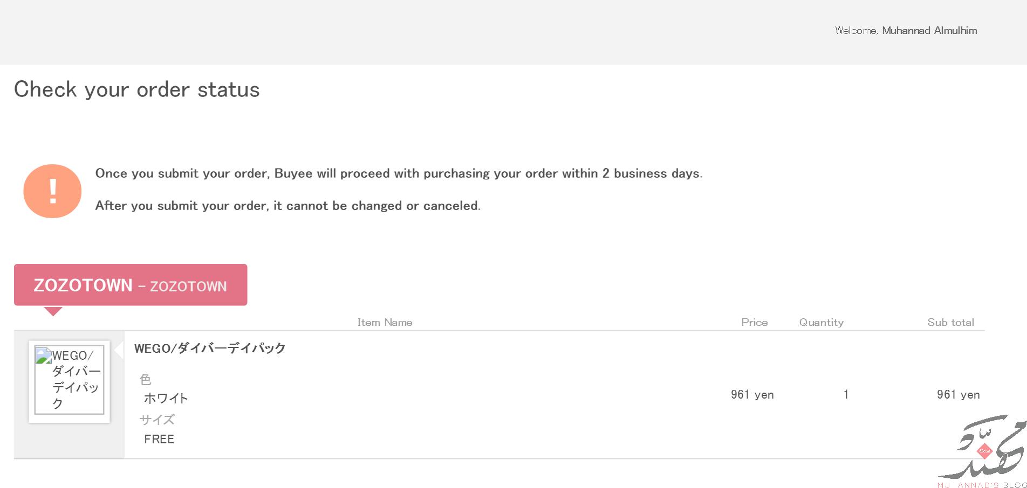Click the Muhannad Almulhim account name
The image size is (1027, 488).
click(929, 31)
